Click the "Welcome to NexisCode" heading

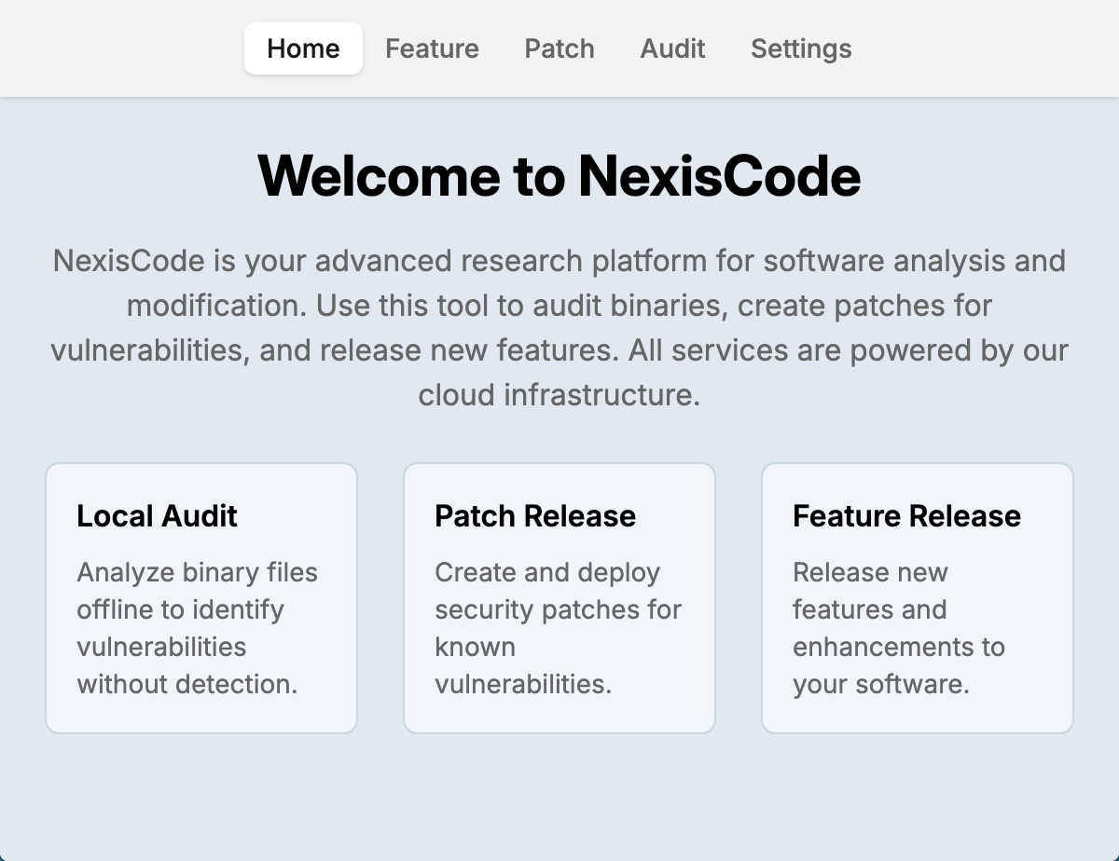559,175
